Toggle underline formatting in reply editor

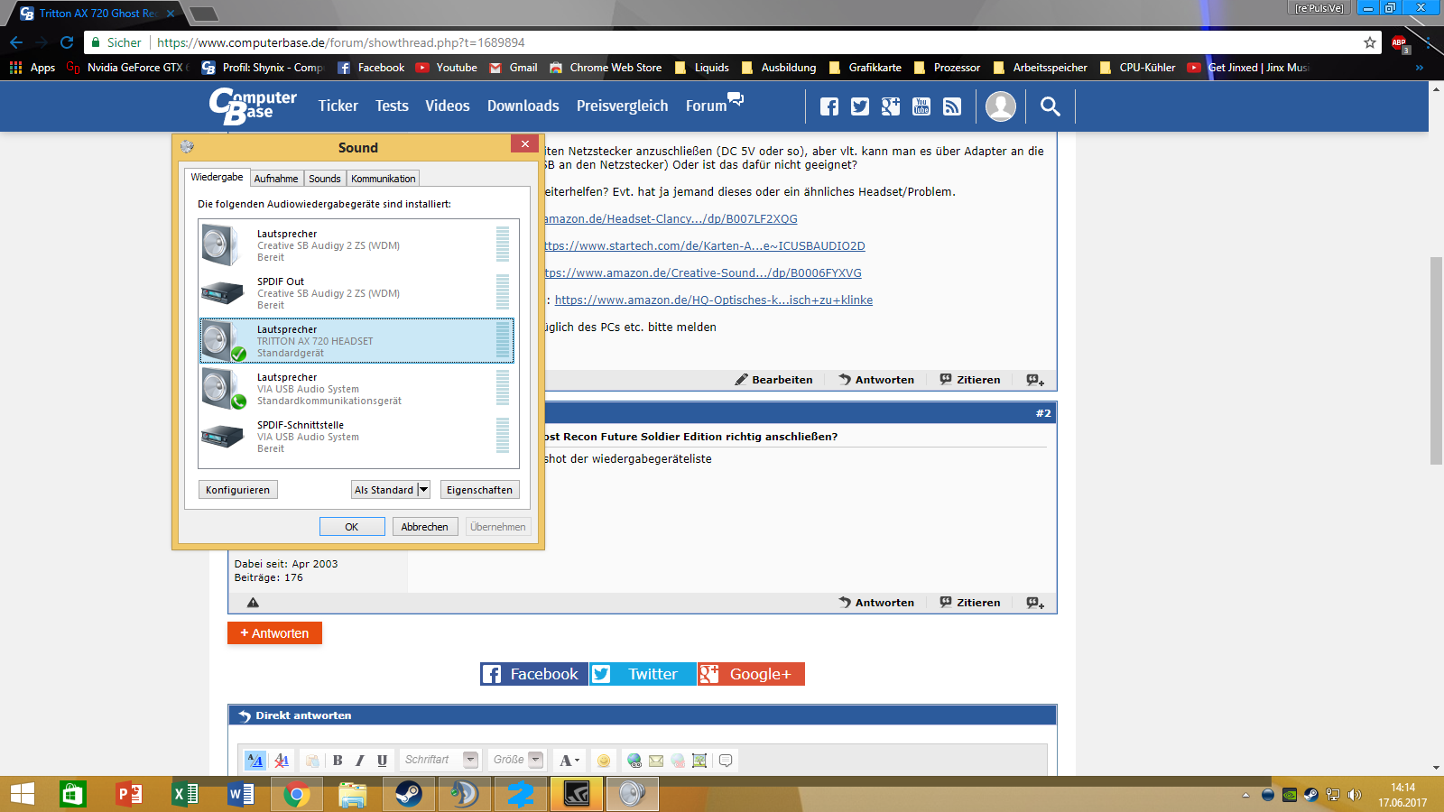coord(382,761)
